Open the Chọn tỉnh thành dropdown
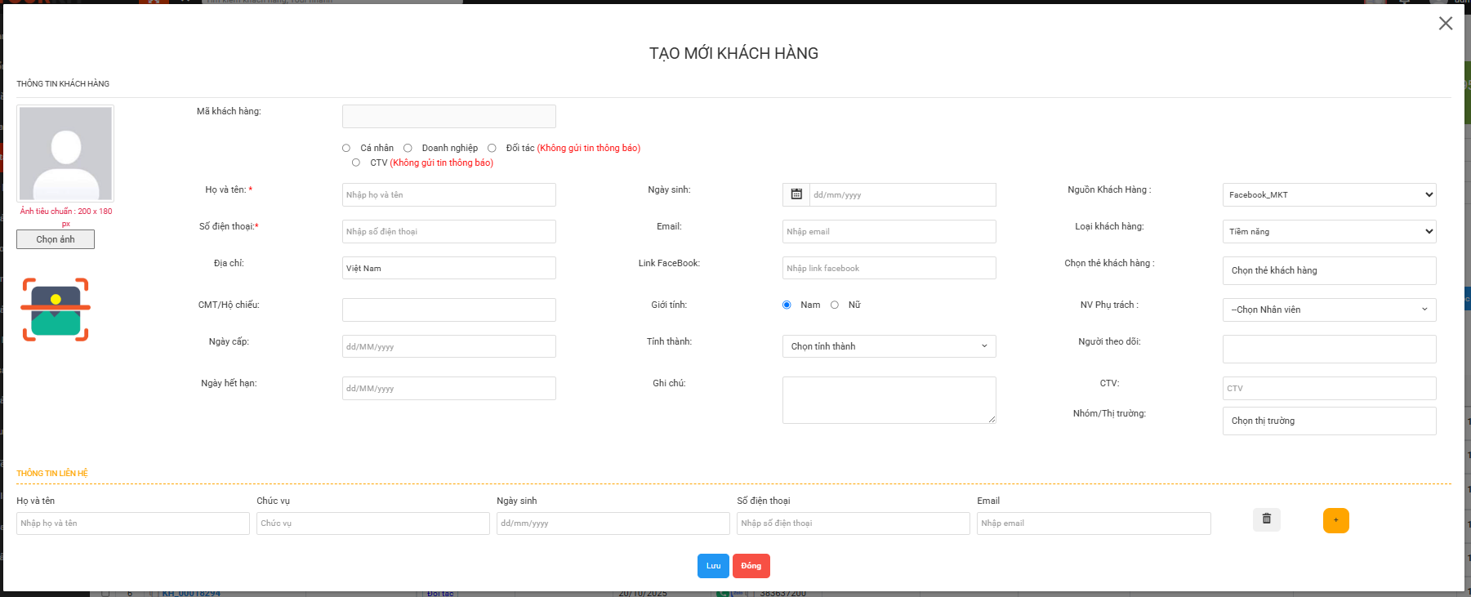The height and width of the screenshot is (597, 1471). tap(888, 346)
